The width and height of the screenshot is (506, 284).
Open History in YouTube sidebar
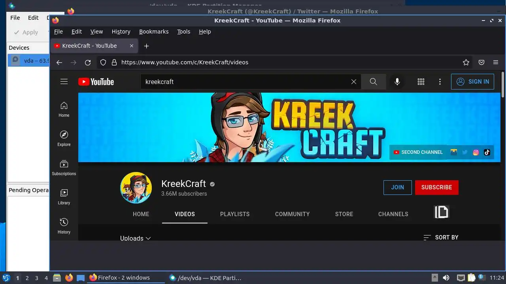coord(64,226)
